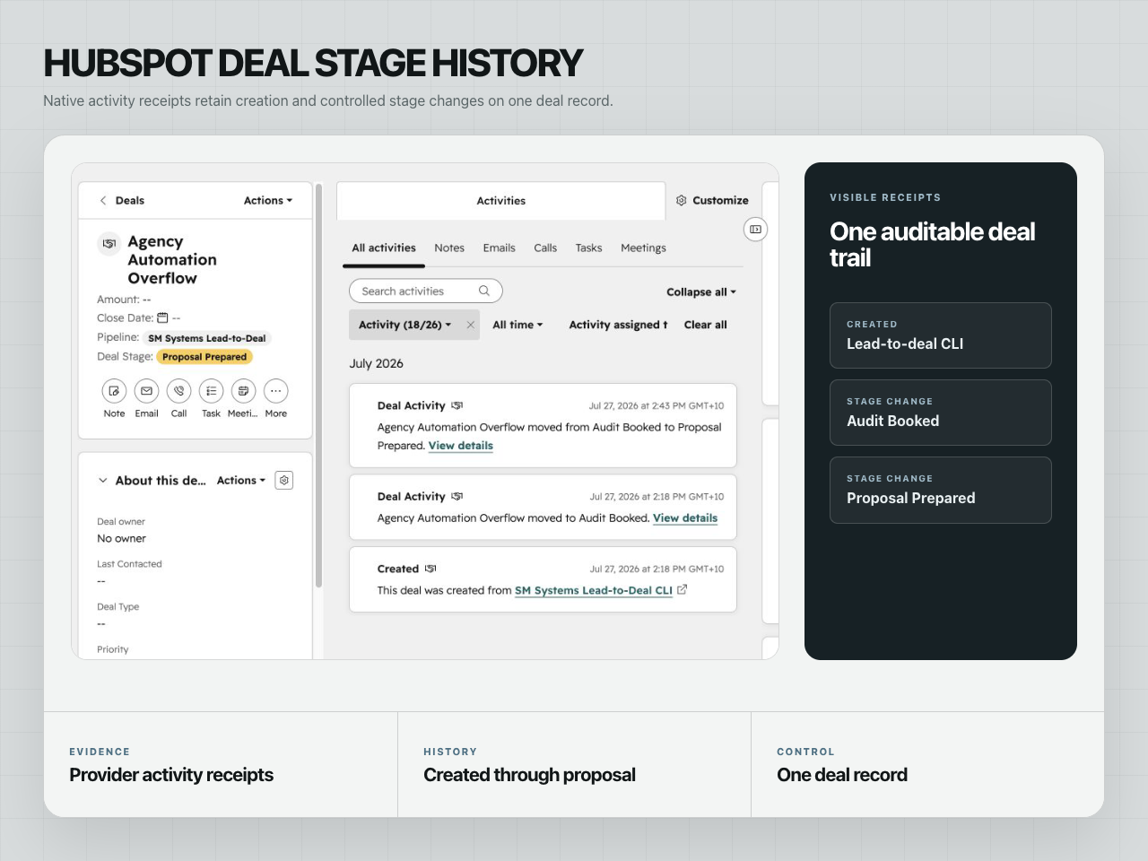
Task: Click the Created Lead-to-deal CLI card
Action: point(940,335)
